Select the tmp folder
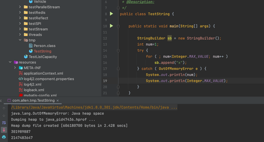 (x=32, y=40)
